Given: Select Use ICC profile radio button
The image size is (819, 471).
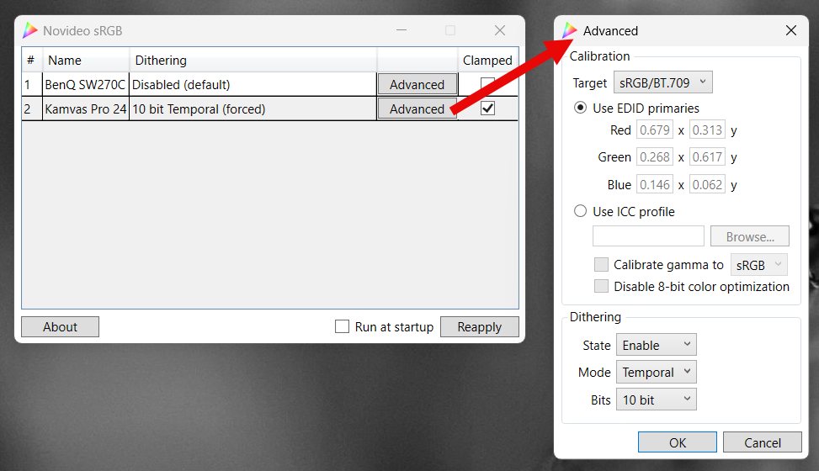Looking at the screenshot, I should pyautogui.click(x=580, y=211).
